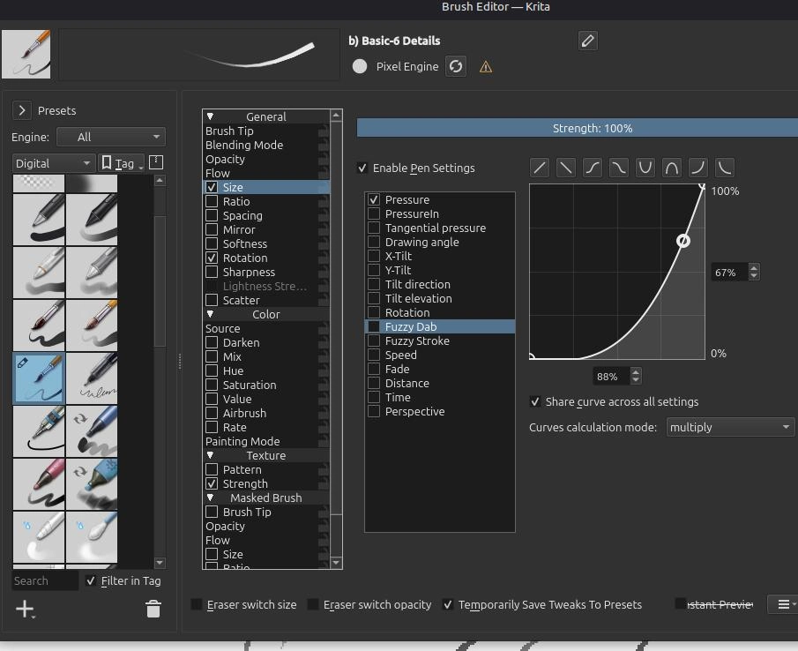Enable Eraser switch size checkbox
This screenshot has height=651, width=798.
(197, 604)
